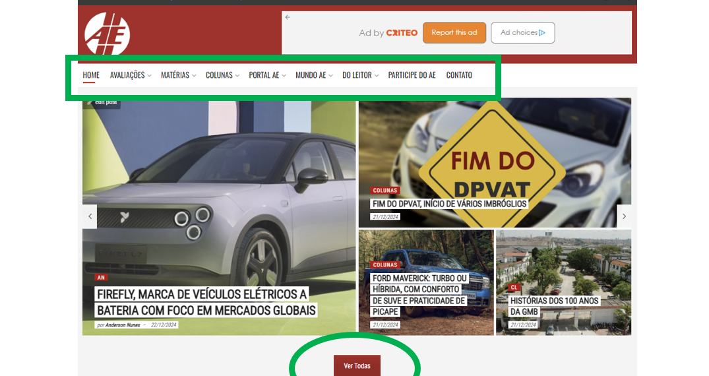The width and height of the screenshot is (709, 376).
Task: Expand the Avaliações dropdown menu
Action: pyautogui.click(x=131, y=75)
